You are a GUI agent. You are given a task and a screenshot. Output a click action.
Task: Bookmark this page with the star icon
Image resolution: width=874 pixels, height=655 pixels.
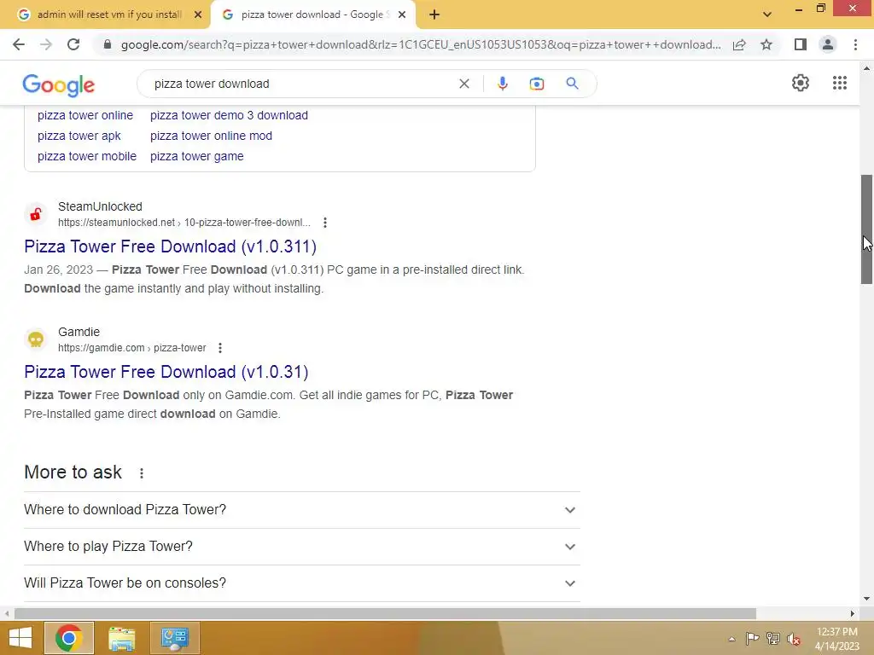click(766, 44)
